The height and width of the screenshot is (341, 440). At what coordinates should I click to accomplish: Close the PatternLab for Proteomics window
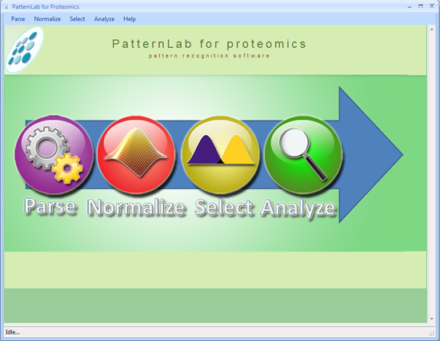432,6
